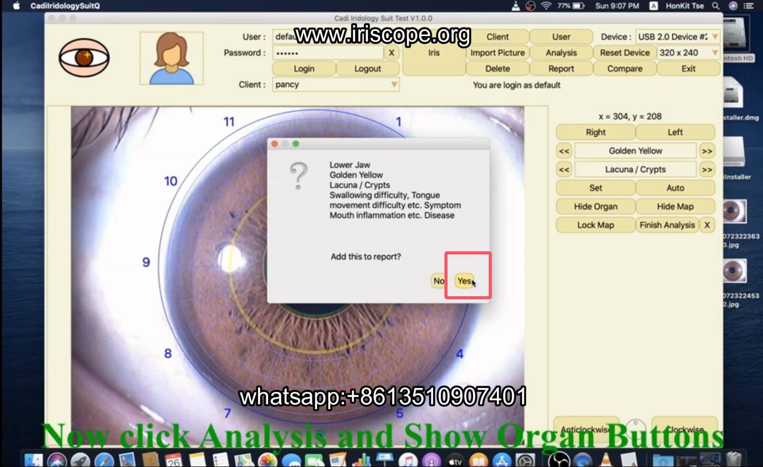
Task: Open Apple TV app in Dock
Action: pos(455,460)
